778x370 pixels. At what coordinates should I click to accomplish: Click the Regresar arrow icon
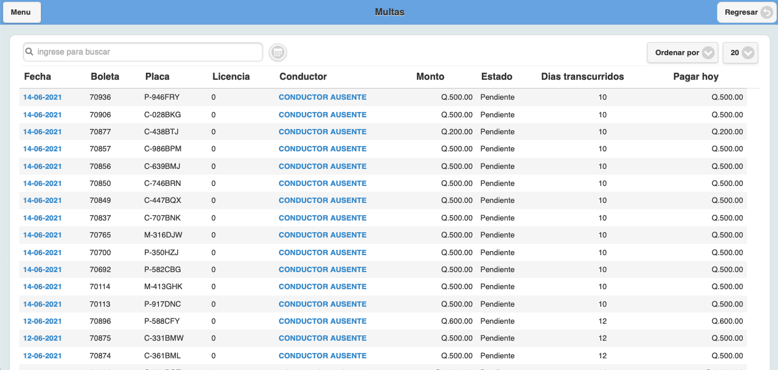tap(766, 12)
